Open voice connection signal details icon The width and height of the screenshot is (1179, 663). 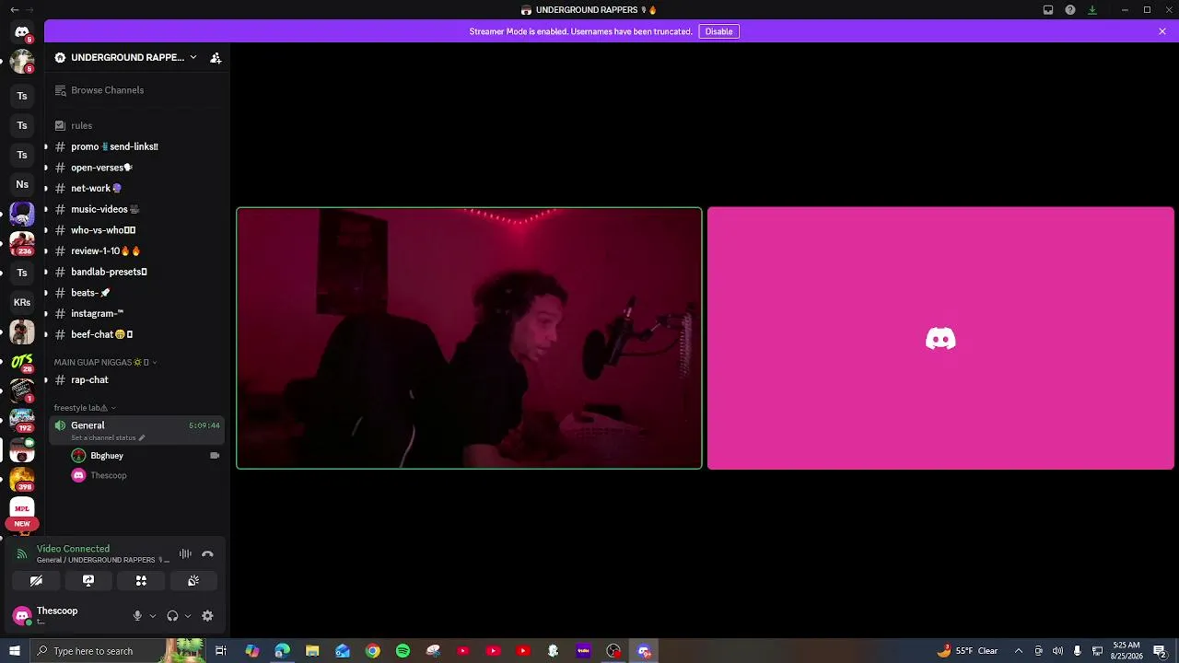point(22,554)
